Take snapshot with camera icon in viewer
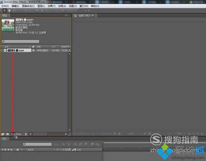Image resolution: width=206 pixels, height=161 pixels. (x=115, y=134)
